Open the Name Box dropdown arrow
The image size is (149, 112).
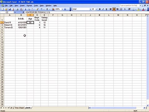[15, 12]
